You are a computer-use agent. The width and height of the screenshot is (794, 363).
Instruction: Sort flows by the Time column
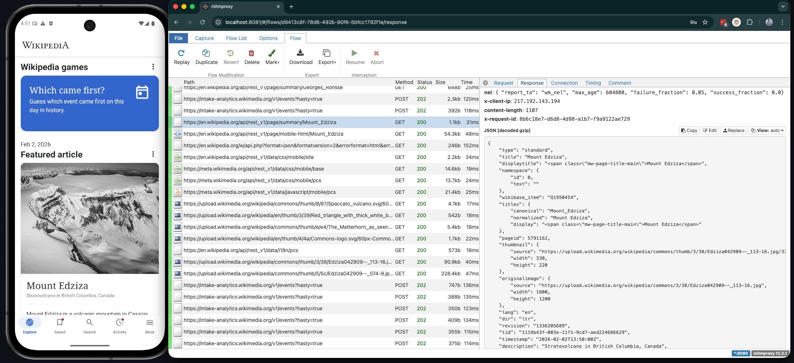467,82
